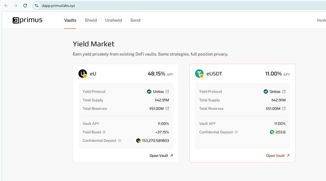
Task: Click the Earn yield privately description text
Action: [x=151, y=54]
